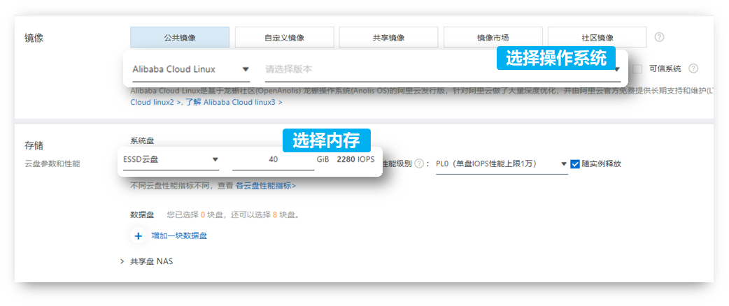Click help icon beside 可信系统

[693, 68]
